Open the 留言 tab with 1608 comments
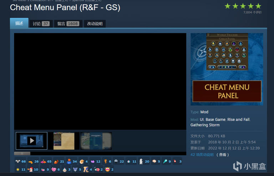 (x=68, y=24)
